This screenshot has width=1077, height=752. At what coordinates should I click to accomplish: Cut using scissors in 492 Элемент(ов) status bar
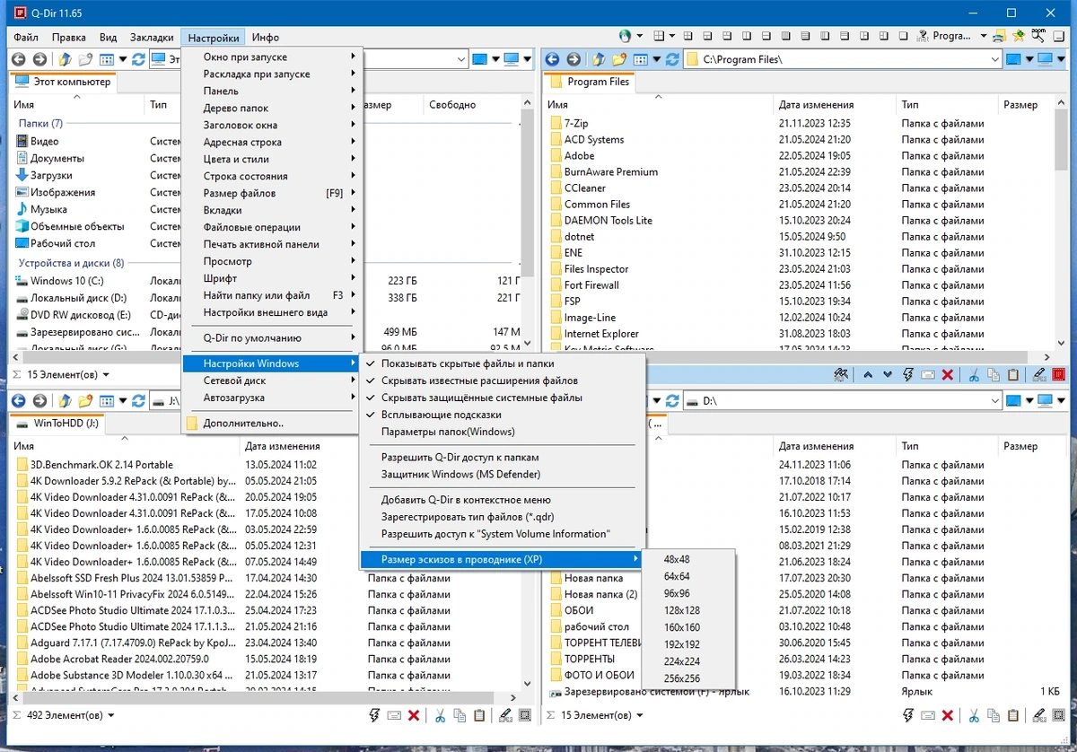441,715
